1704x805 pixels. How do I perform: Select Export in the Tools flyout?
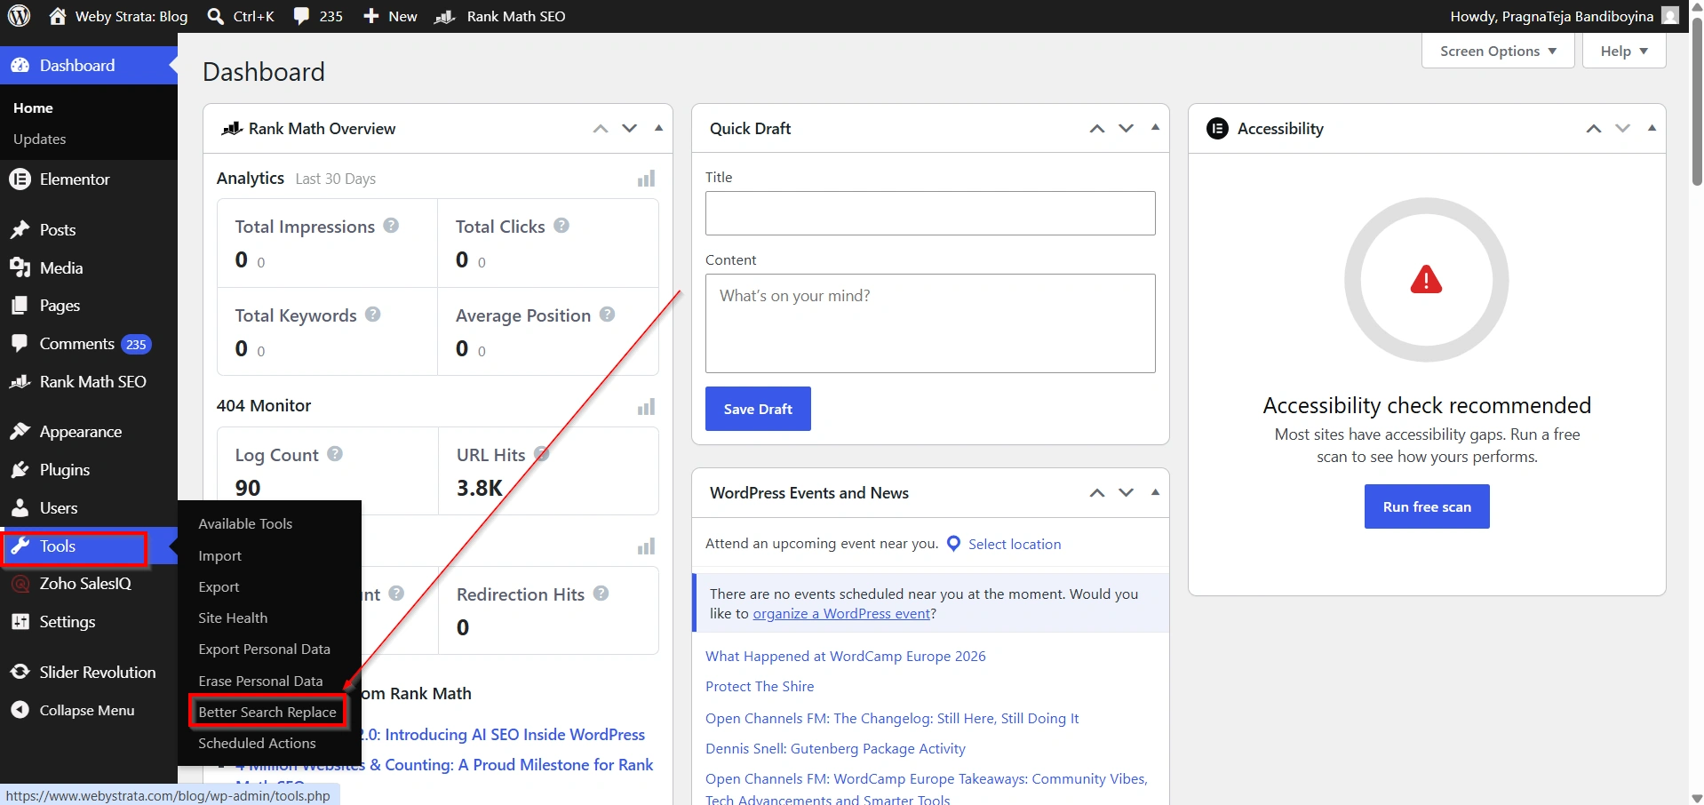(x=219, y=586)
